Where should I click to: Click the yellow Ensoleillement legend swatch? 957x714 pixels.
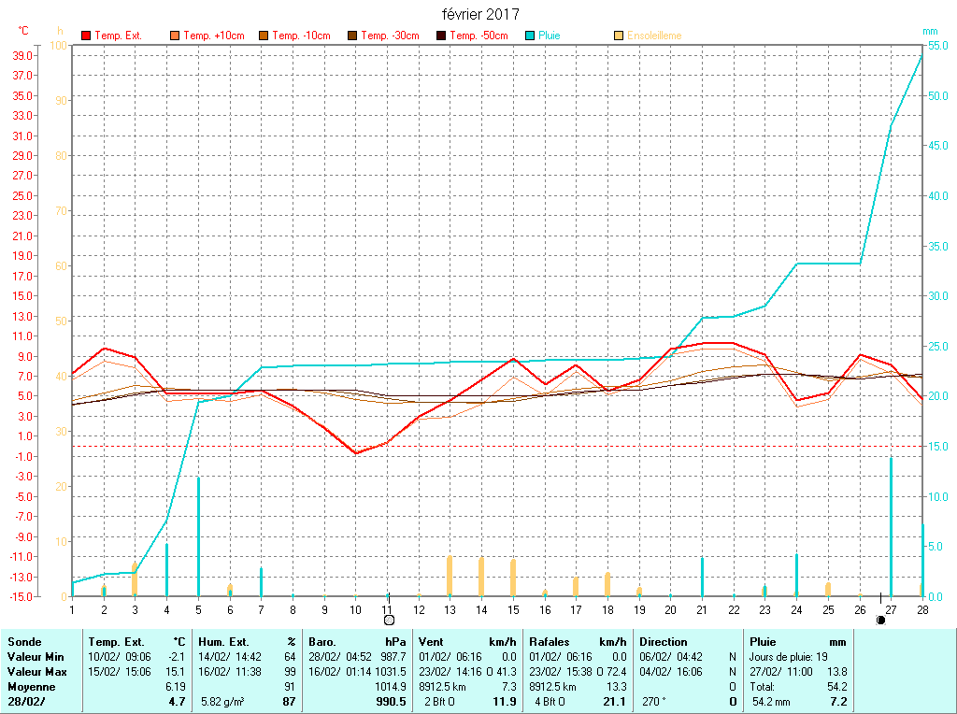[619, 36]
